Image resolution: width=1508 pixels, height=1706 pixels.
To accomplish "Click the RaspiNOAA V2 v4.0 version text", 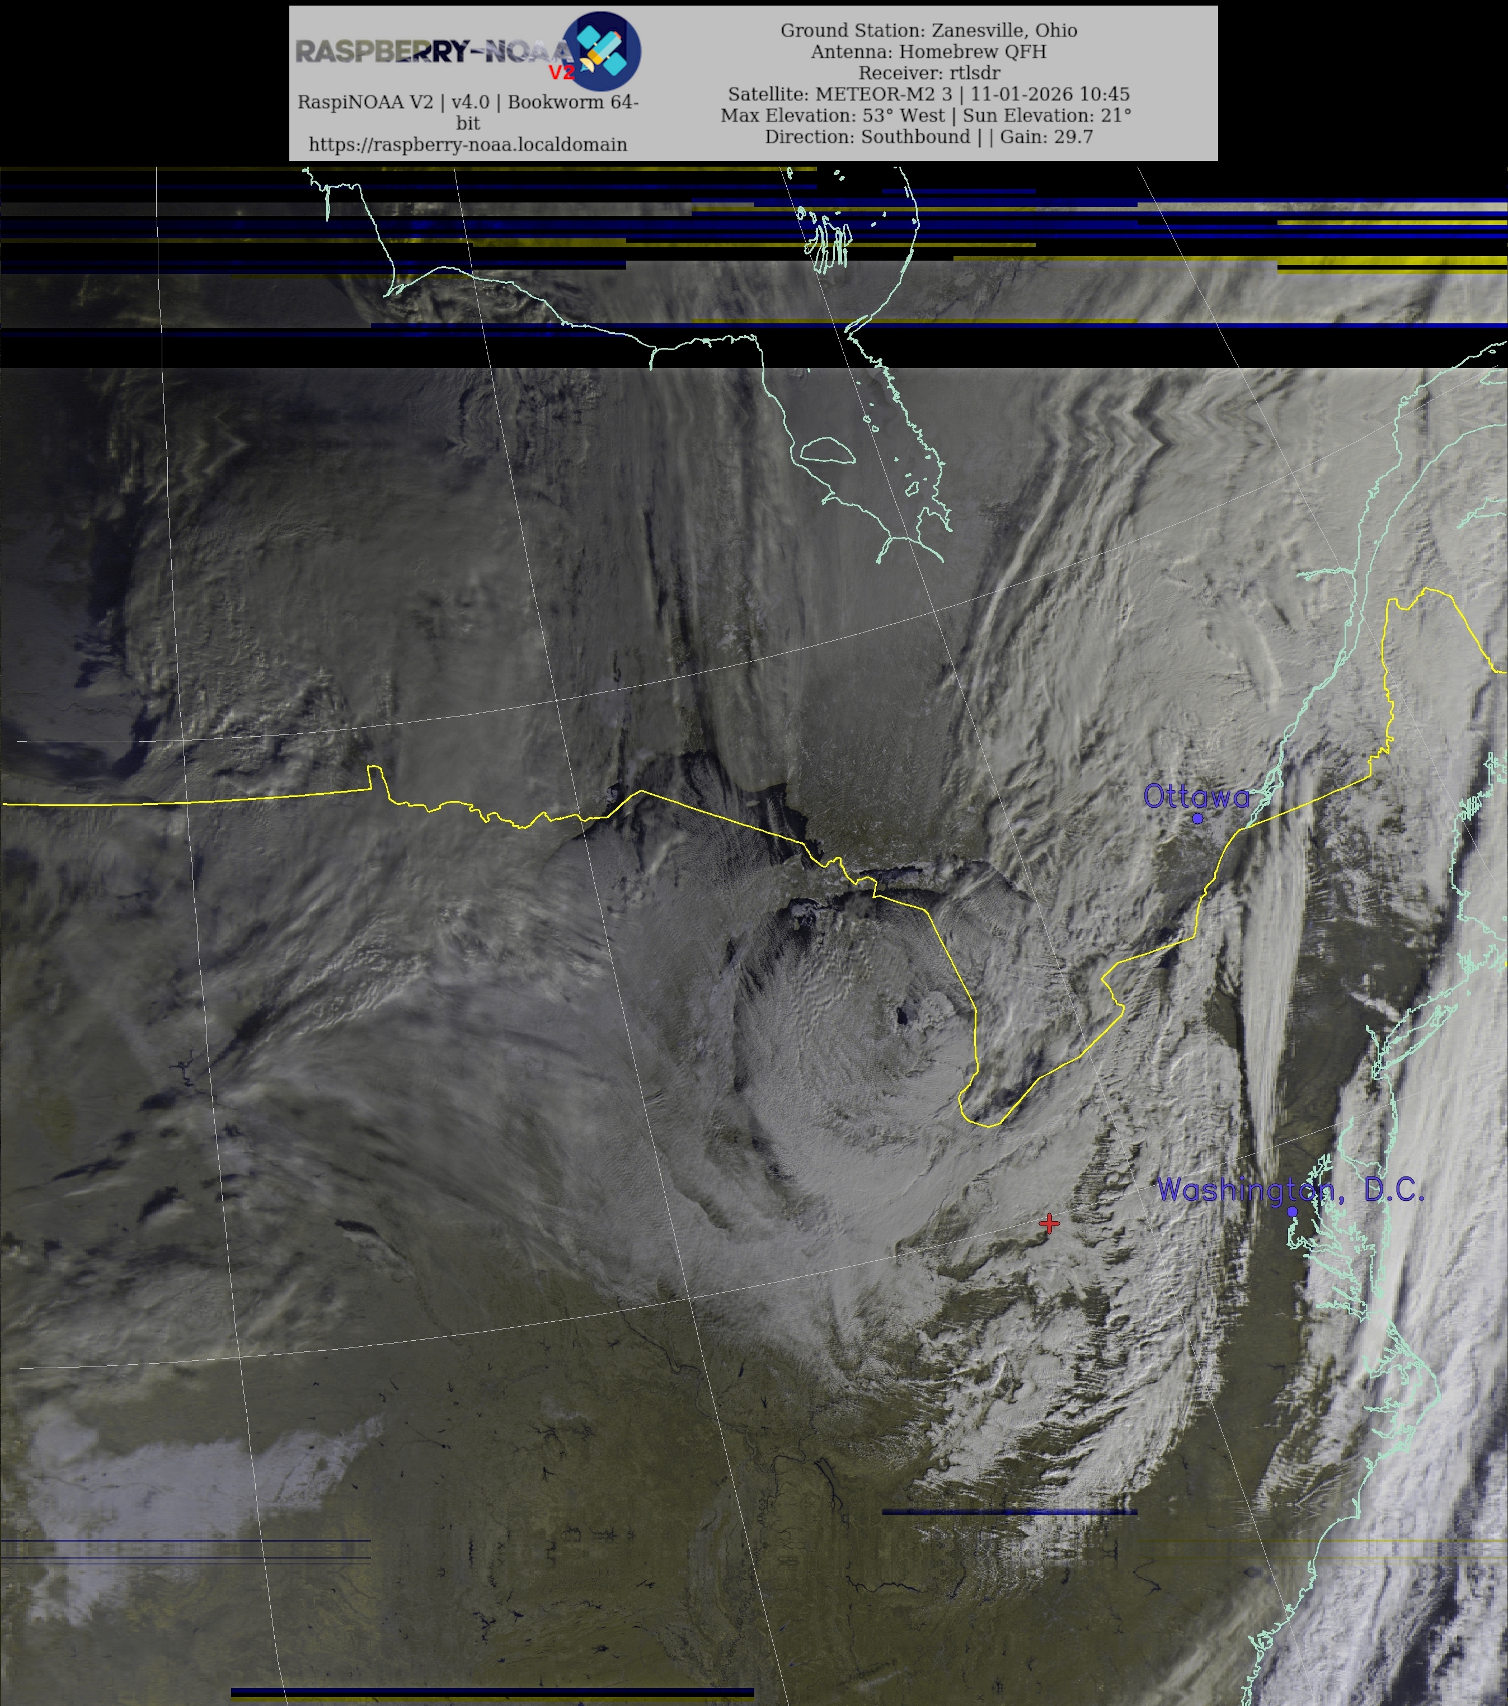I will click(x=468, y=103).
